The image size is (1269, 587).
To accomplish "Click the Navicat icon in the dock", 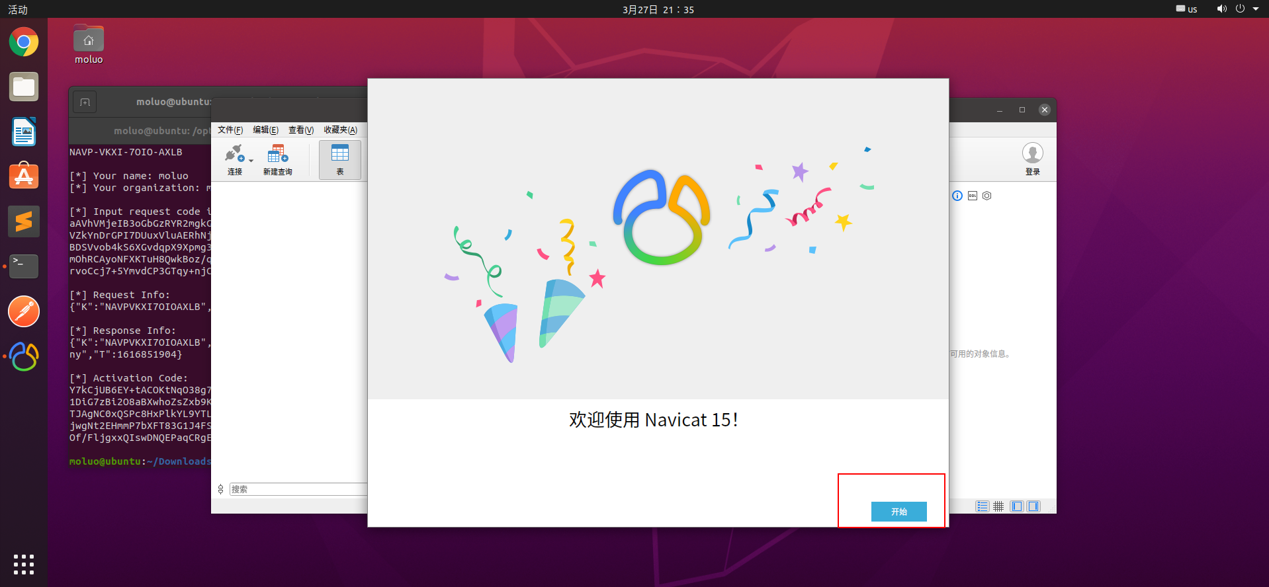I will pyautogui.click(x=24, y=356).
